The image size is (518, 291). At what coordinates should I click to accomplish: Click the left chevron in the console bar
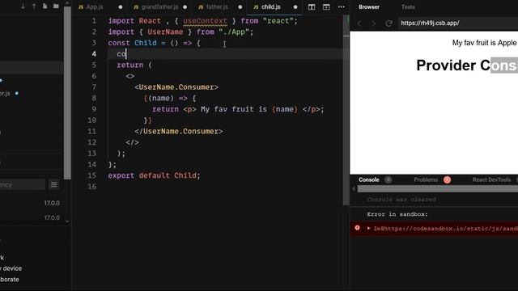pyautogui.click(x=354, y=188)
